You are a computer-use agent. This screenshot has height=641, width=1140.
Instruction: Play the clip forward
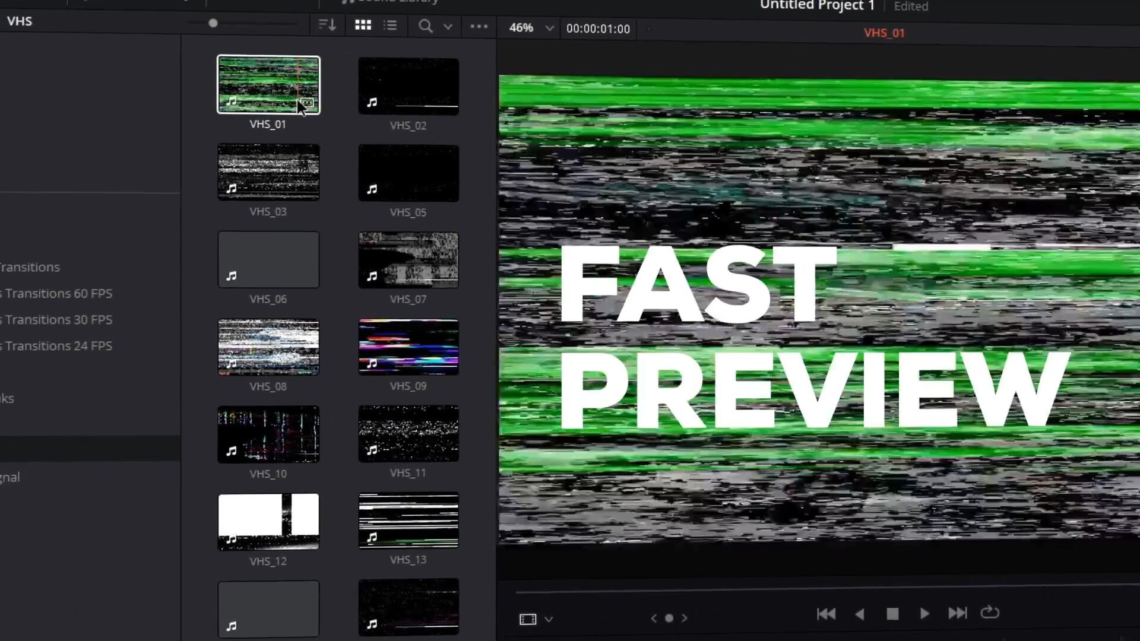point(924,614)
